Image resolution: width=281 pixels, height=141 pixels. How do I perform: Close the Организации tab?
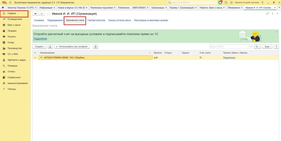point(166,8)
